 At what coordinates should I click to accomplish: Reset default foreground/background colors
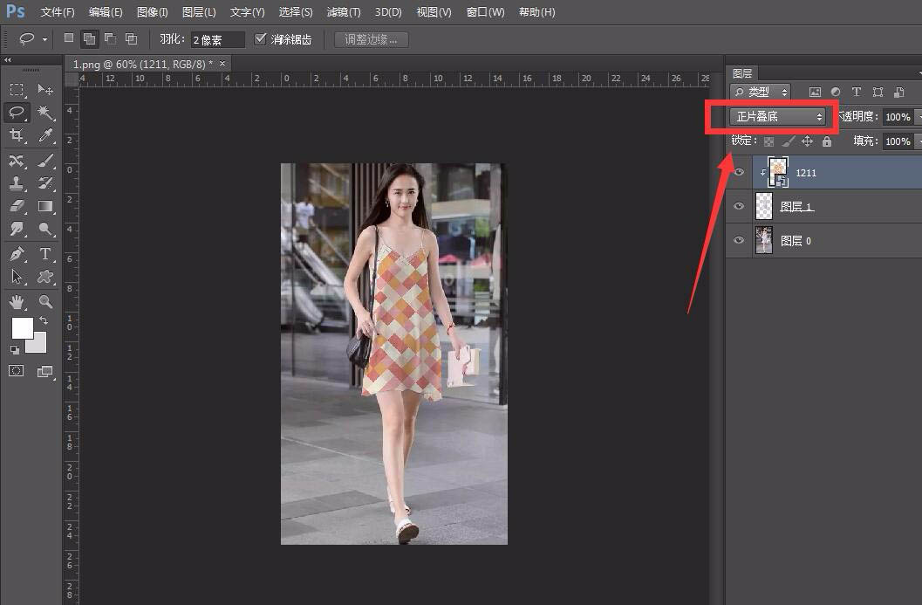coord(15,350)
